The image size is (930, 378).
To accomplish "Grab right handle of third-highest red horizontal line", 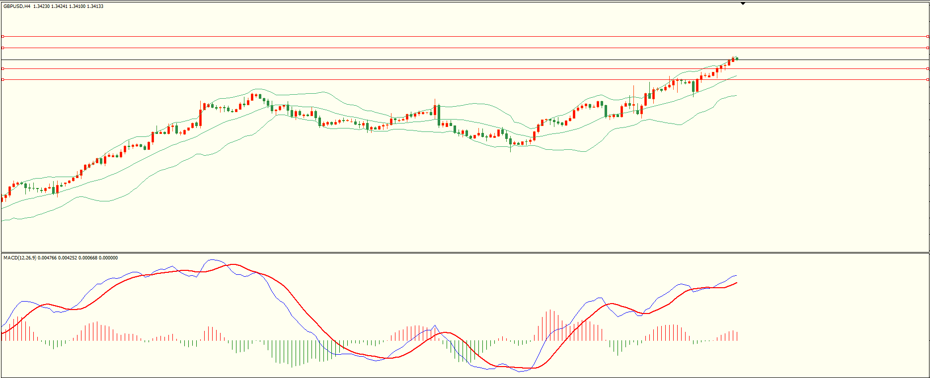I will click(x=928, y=68).
